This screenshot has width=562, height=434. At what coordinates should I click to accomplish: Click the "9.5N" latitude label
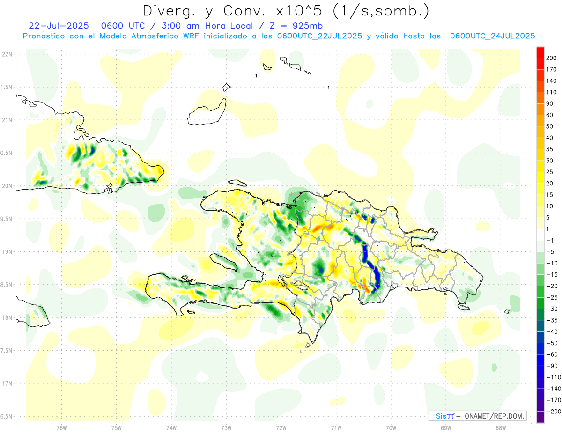click(x=7, y=219)
